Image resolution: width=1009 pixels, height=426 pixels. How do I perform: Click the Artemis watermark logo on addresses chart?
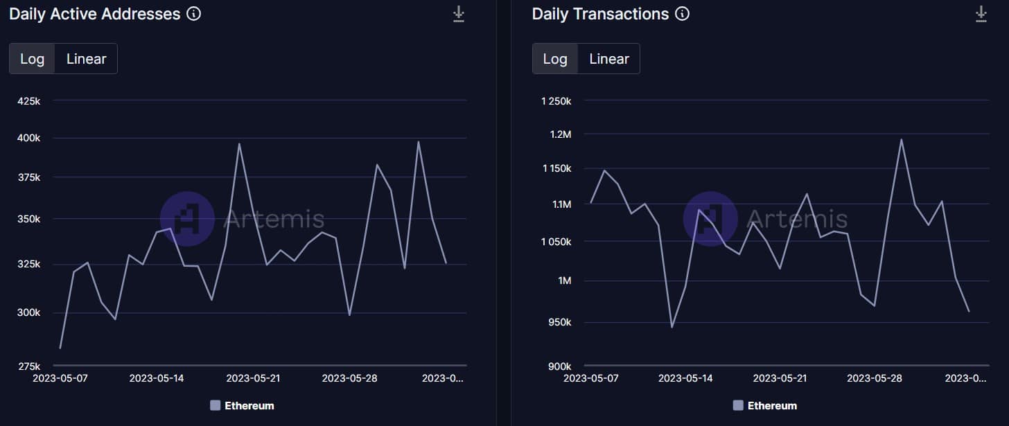[x=187, y=219]
